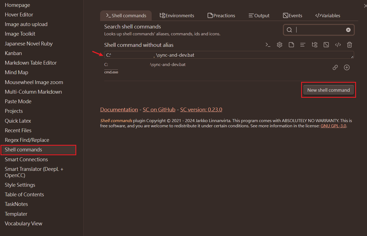Open the Preactions tab
Viewport: 367px width, 236px height.
click(x=221, y=16)
